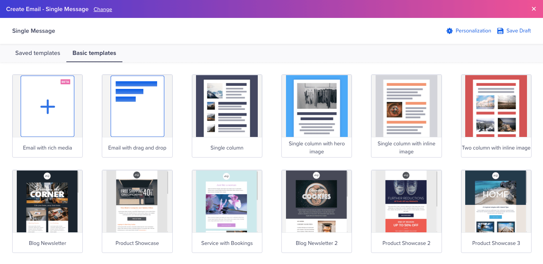Close the Create Email dialog

(x=533, y=8)
